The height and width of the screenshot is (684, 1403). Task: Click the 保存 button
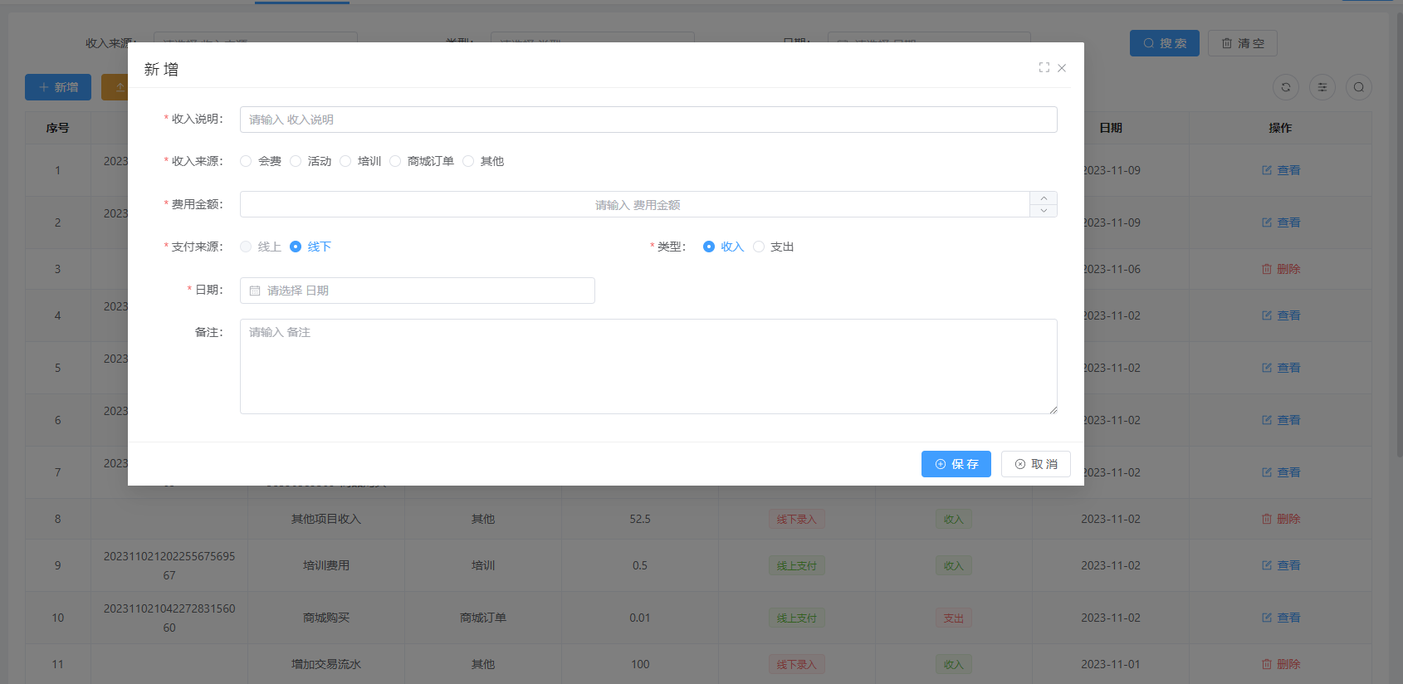[x=956, y=464]
